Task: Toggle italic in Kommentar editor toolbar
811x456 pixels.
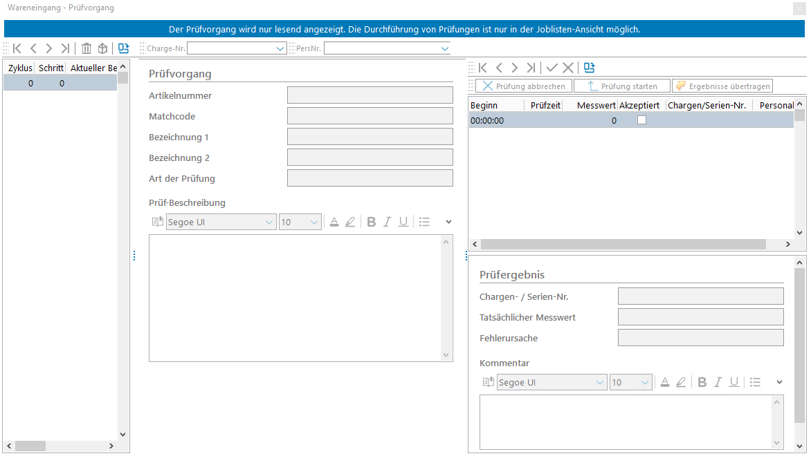Action: coord(718,383)
